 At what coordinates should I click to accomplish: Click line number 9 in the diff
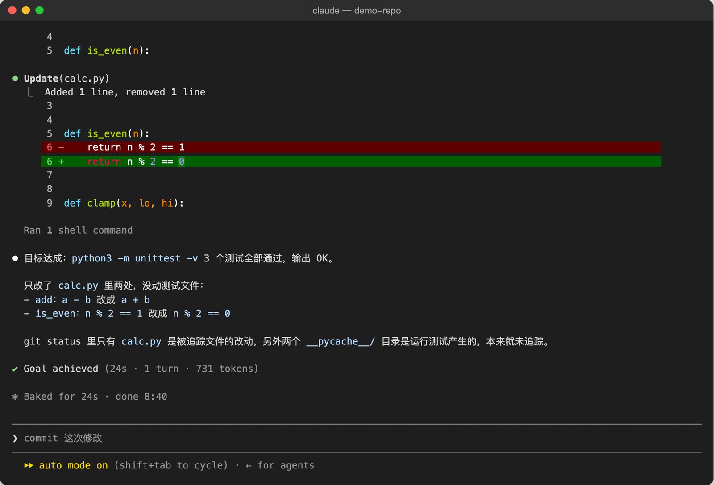pos(50,203)
